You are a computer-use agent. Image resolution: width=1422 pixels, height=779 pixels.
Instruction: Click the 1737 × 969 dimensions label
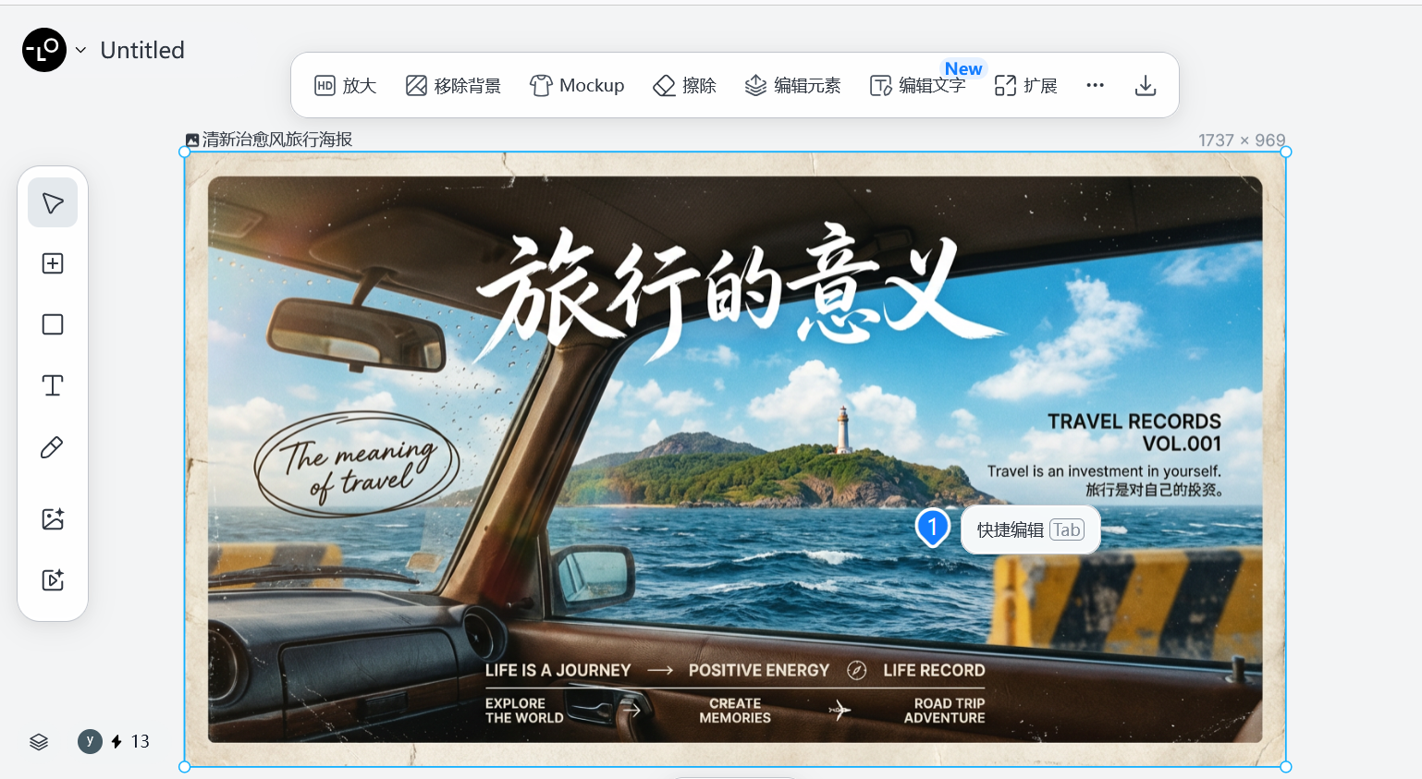click(1242, 140)
